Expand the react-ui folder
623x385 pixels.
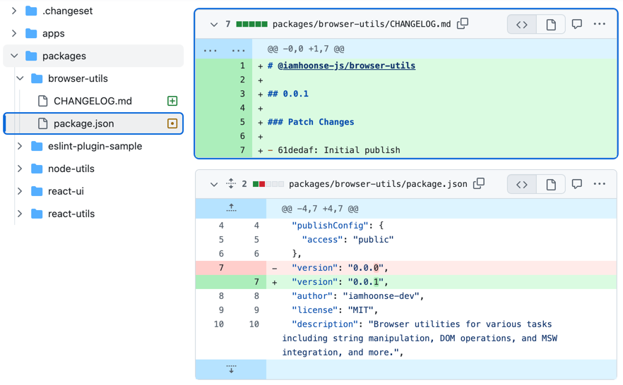coord(20,192)
